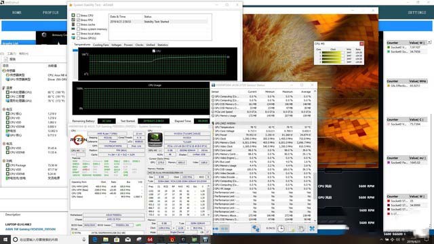Select the GPU Temperature sensor row
Image resolution: width=434 pixels, height=244 pixels.
click(262, 127)
